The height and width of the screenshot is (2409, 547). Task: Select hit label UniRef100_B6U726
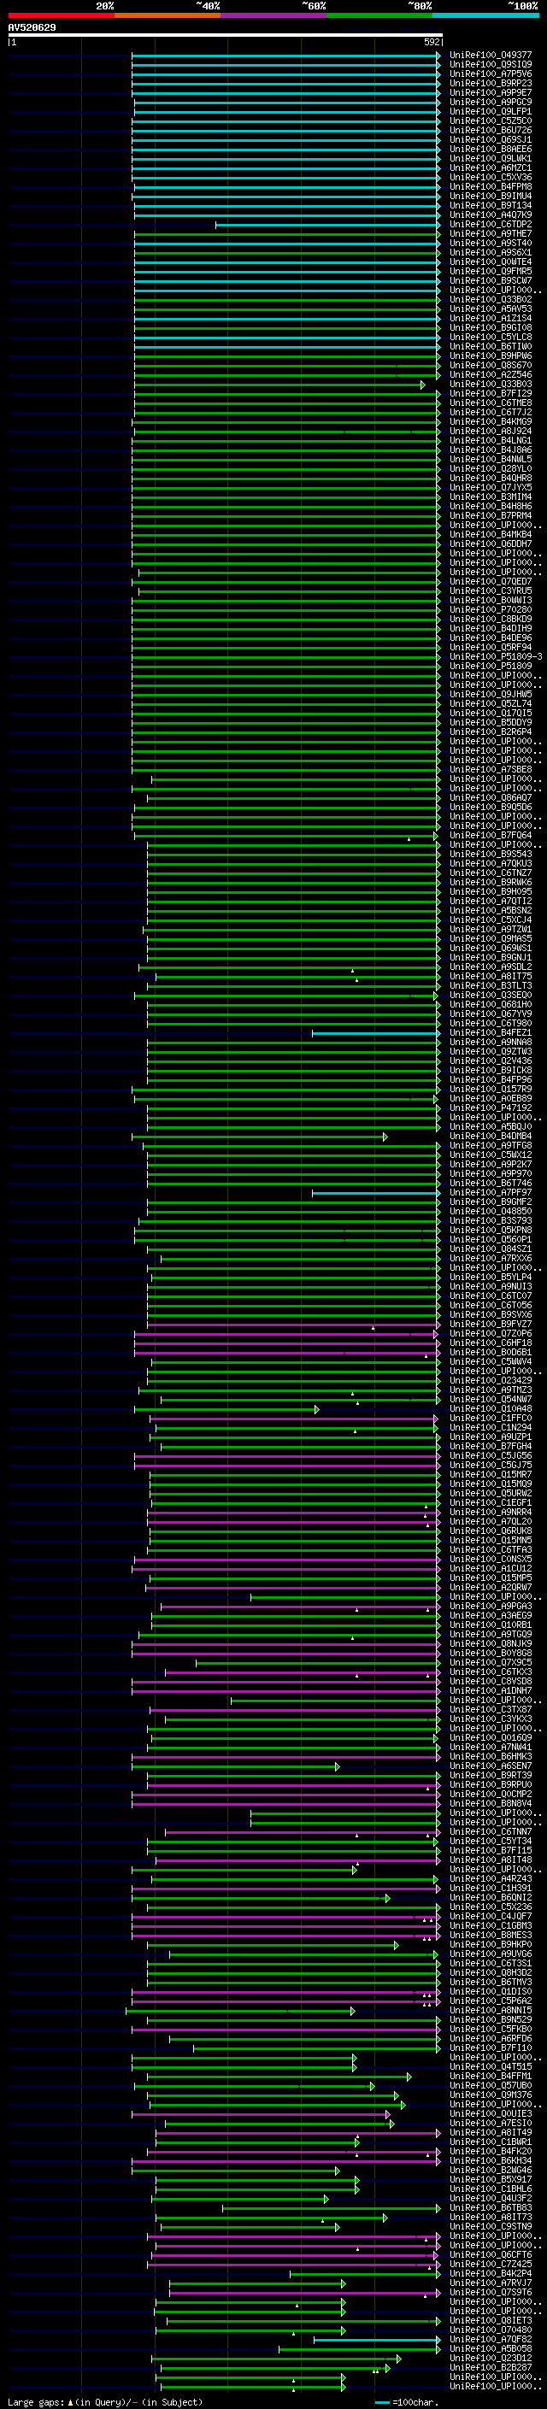[x=491, y=130]
